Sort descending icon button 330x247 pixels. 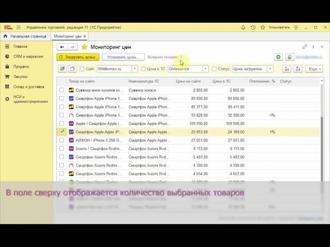point(298,68)
